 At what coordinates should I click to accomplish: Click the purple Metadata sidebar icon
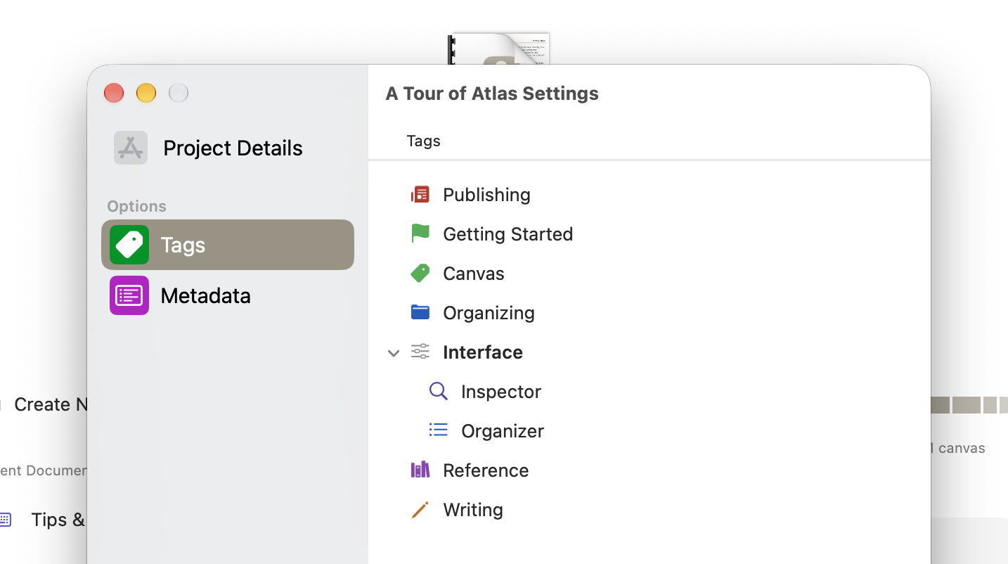129,295
